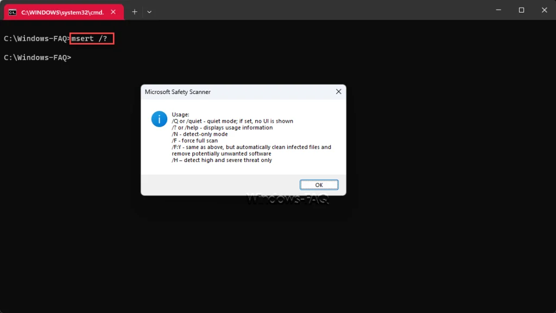Click the 'Usage:' heading in dialog

point(180,115)
